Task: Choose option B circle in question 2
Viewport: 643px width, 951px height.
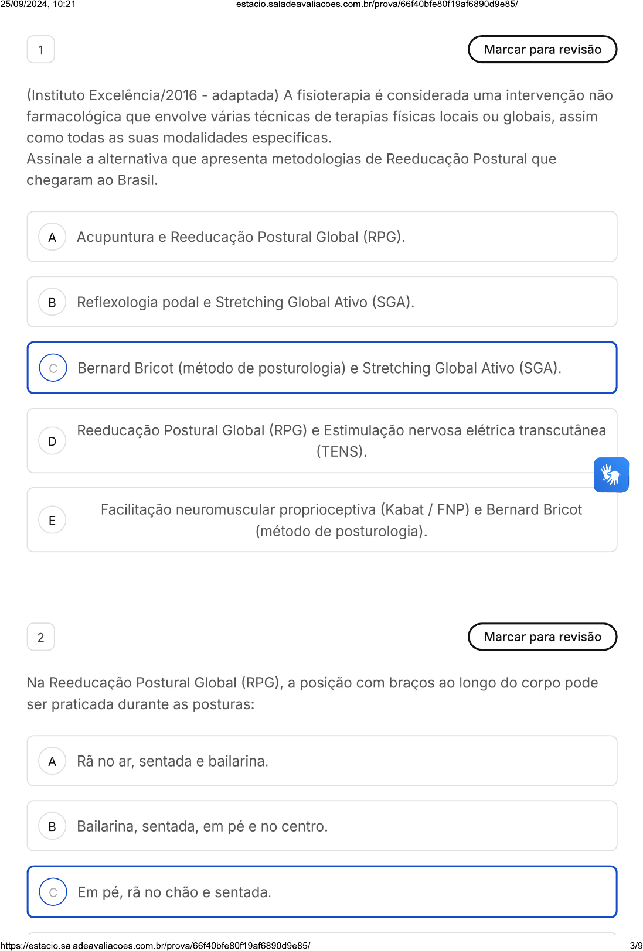Action: coord(52,826)
